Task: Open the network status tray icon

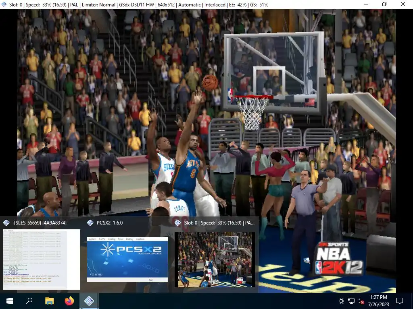Action: click(x=351, y=301)
